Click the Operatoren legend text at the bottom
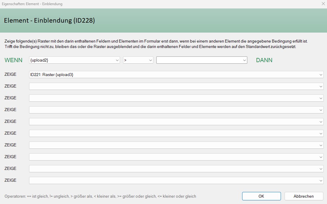The height and width of the screenshot is (204, 327). (x=100, y=196)
